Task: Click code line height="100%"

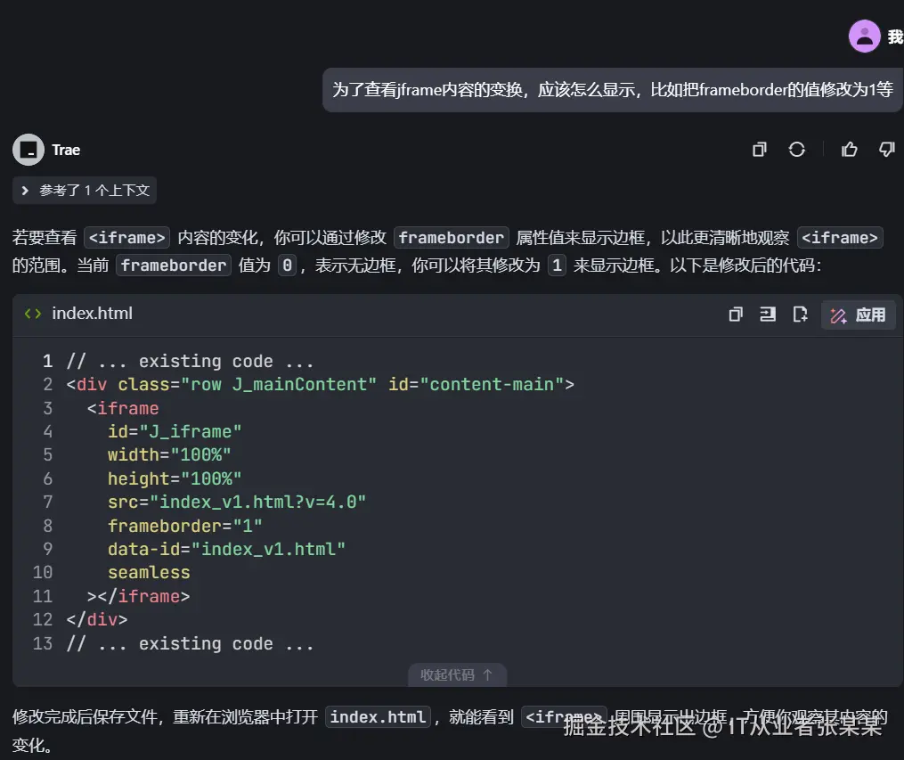Action: (175, 478)
